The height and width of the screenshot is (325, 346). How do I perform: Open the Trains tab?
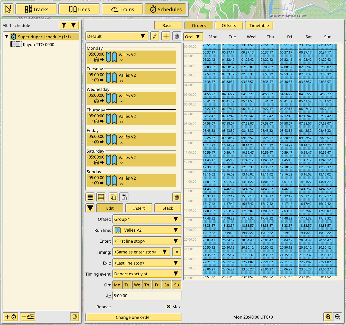pyautogui.click(x=122, y=10)
